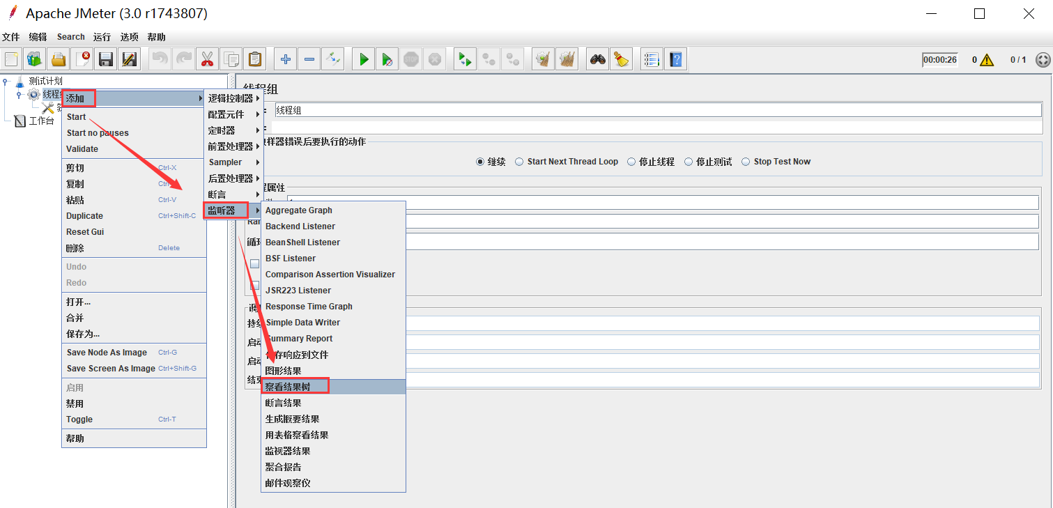Expand the 逻辑控制器 submenu
Screen dimensions: 1053x508
click(233, 98)
